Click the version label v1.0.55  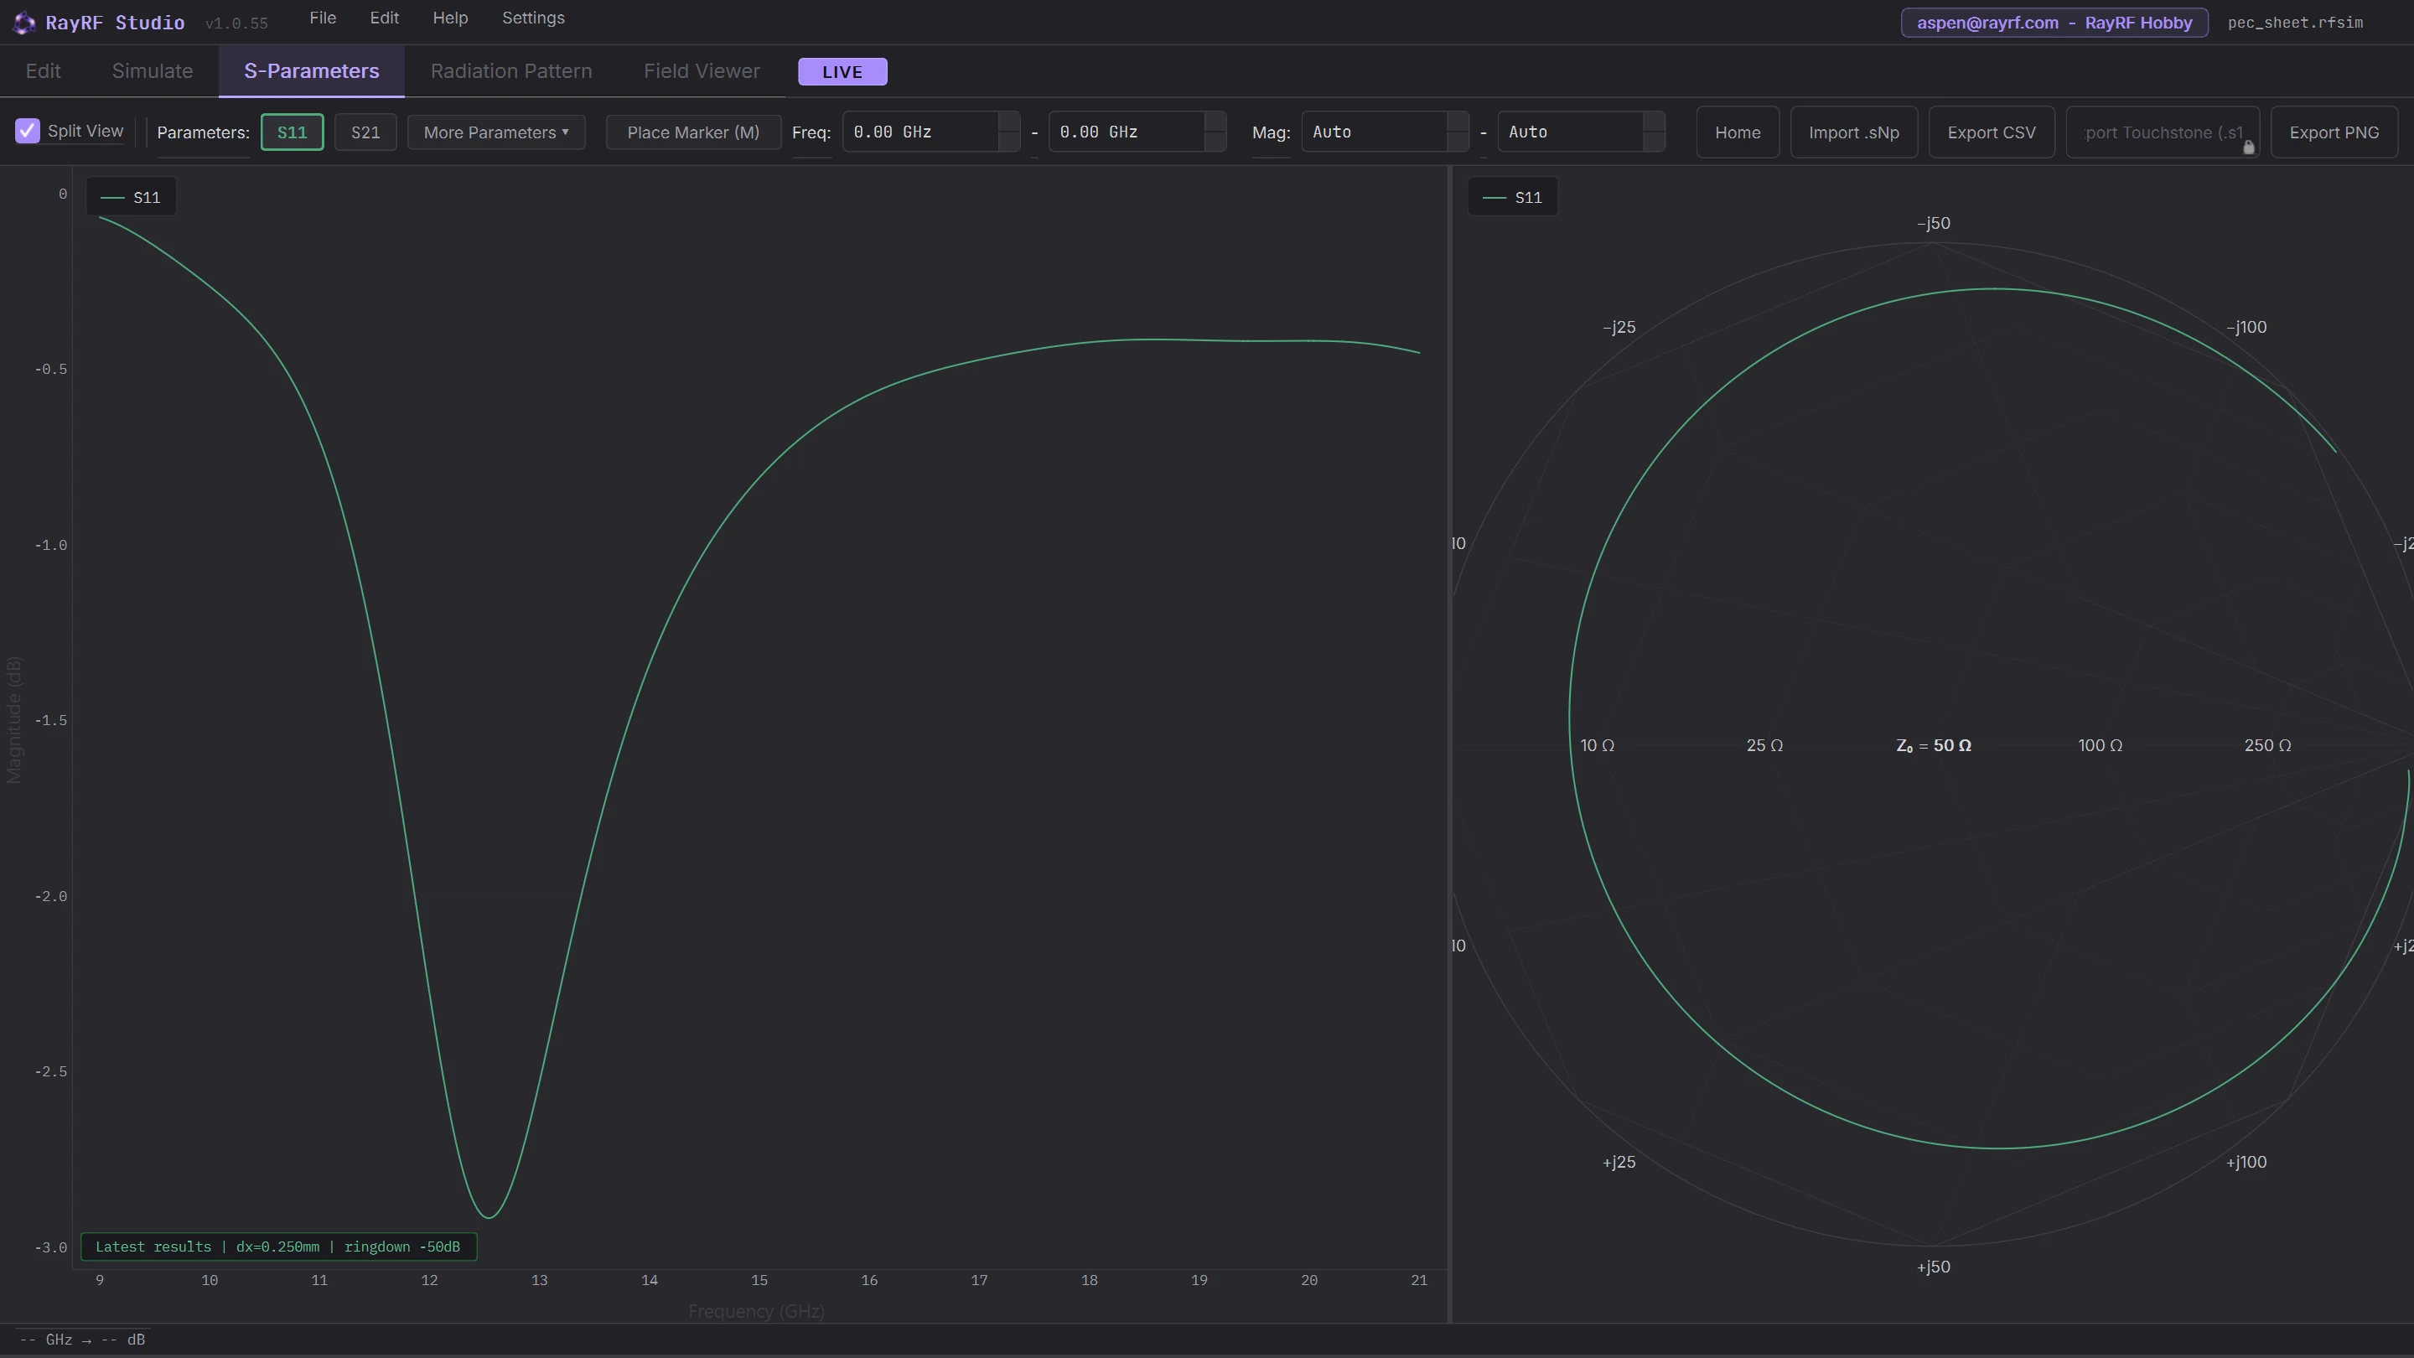coord(236,23)
